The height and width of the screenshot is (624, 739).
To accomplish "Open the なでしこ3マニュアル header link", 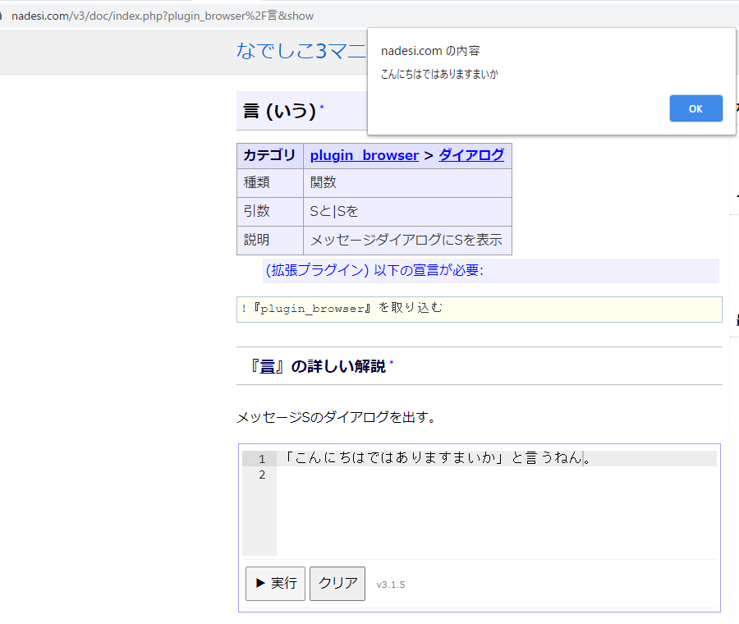I will point(301,51).
